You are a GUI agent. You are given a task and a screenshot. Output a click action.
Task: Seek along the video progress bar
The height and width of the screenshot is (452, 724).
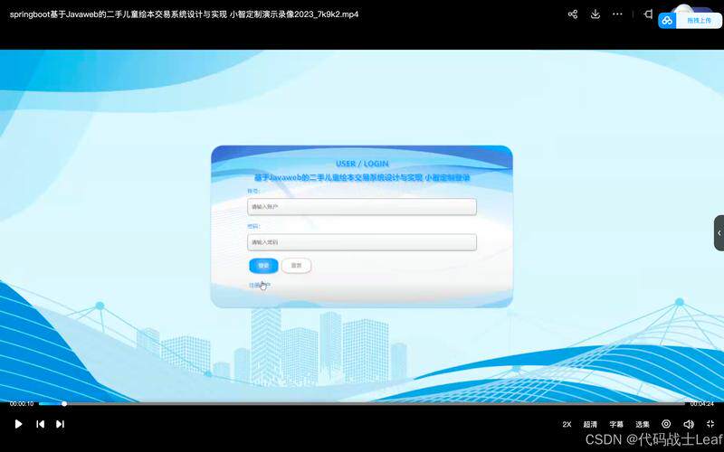tap(361, 403)
